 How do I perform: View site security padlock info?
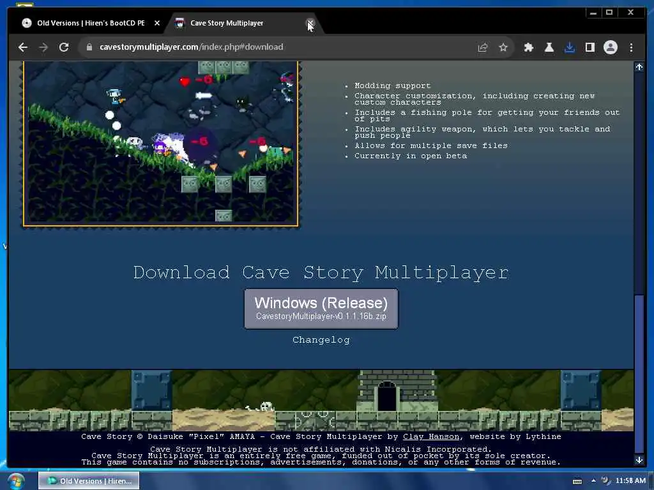pos(89,47)
